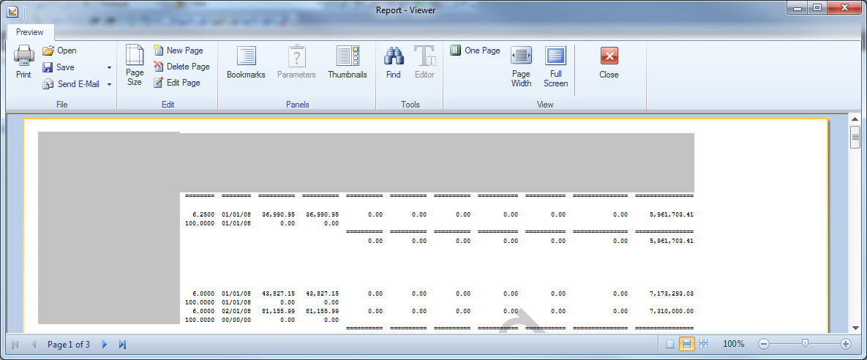Click the disabled Editor tool

click(424, 62)
